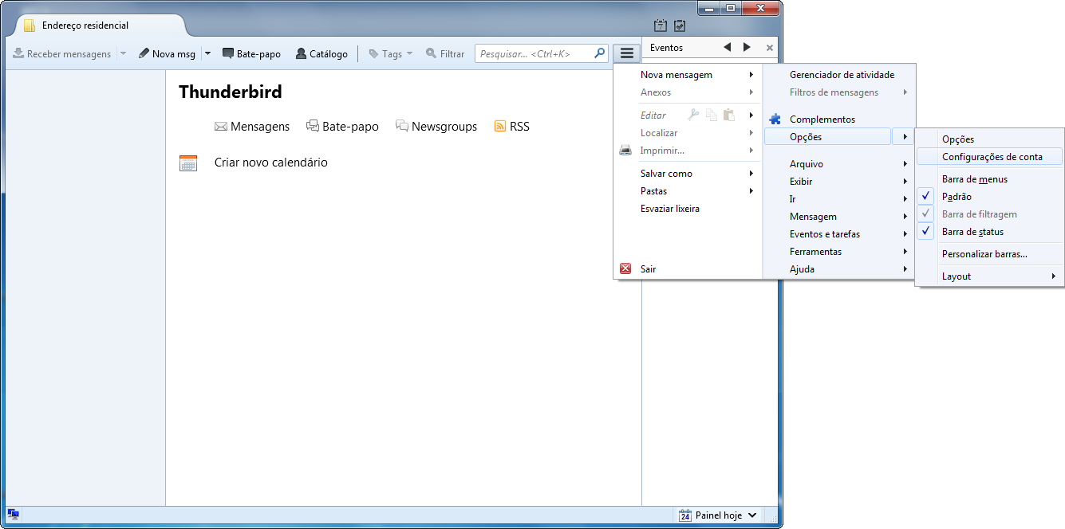Open the Mensagem submenu
Screen dimensions: 1065x529
tap(839, 217)
